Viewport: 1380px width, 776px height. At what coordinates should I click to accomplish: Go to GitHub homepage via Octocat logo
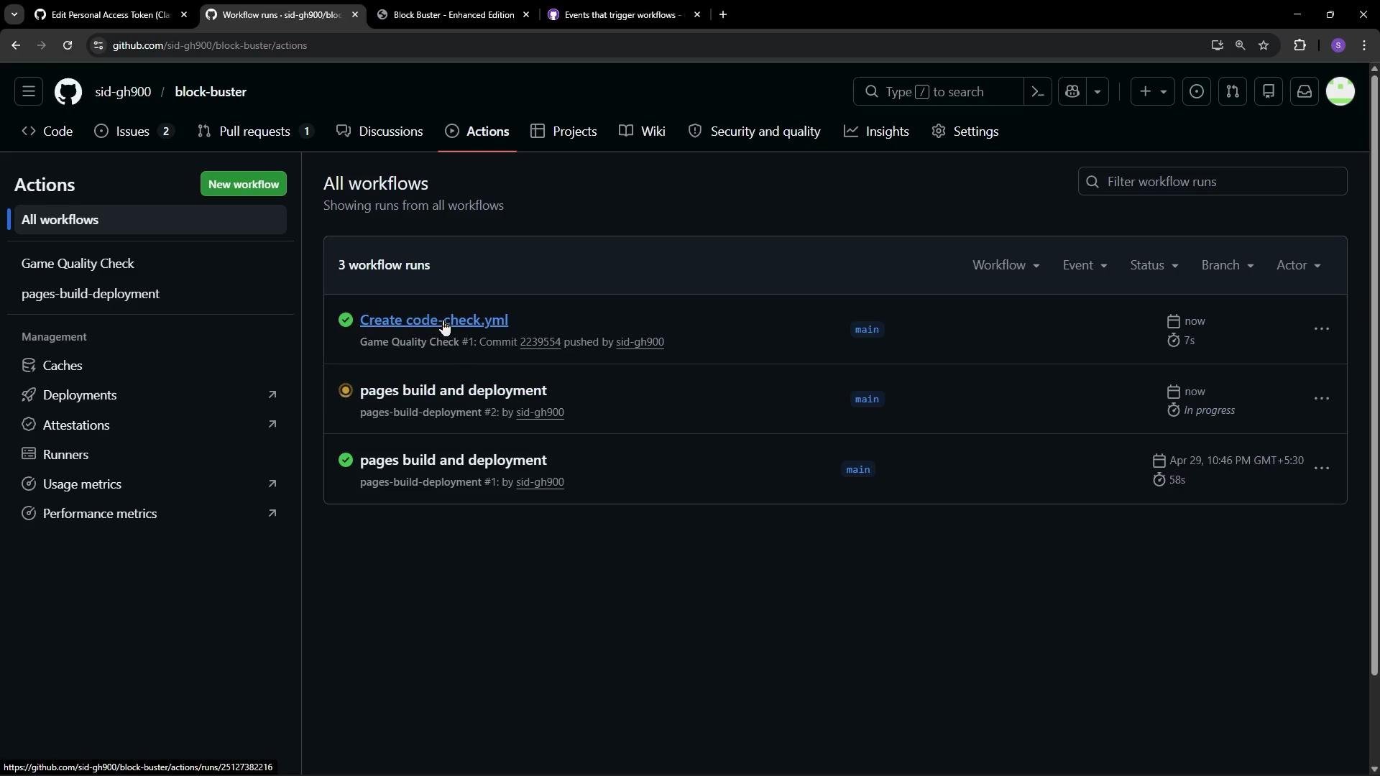click(x=68, y=92)
